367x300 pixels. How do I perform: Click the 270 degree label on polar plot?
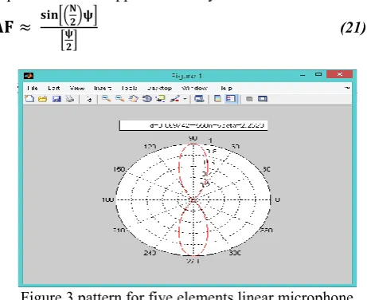coord(193,261)
